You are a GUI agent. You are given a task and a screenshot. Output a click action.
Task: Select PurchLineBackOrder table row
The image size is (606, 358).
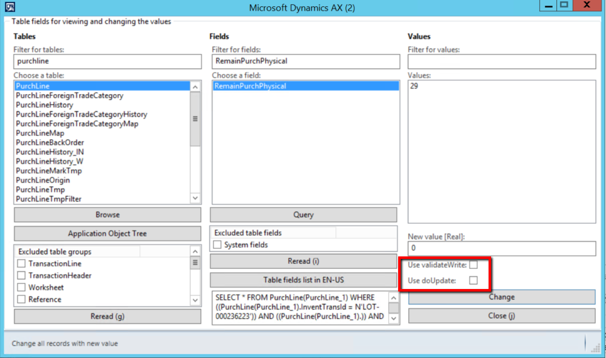(x=102, y=142)
